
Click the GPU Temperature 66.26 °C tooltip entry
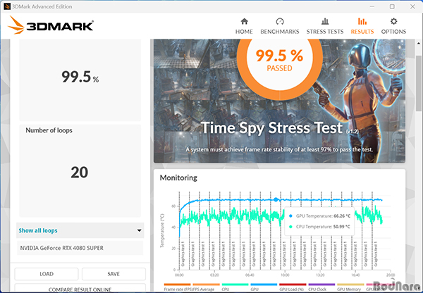click(319, 216)
